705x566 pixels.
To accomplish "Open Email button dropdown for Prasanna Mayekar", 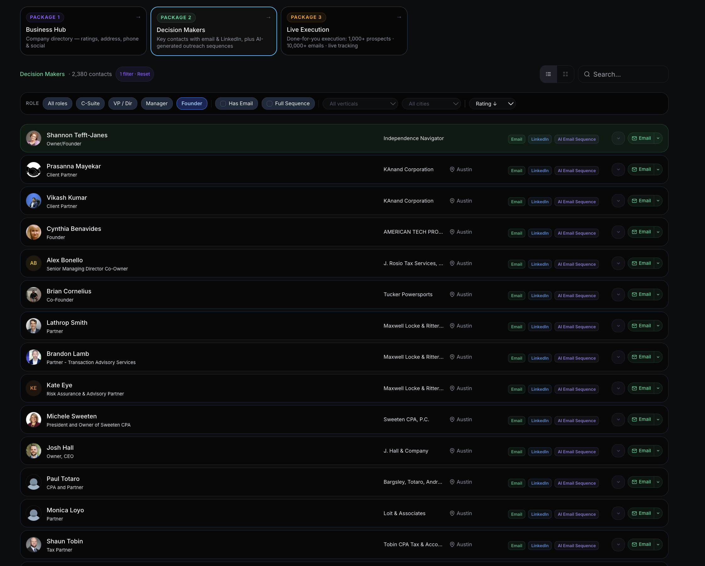I will 658,169.
